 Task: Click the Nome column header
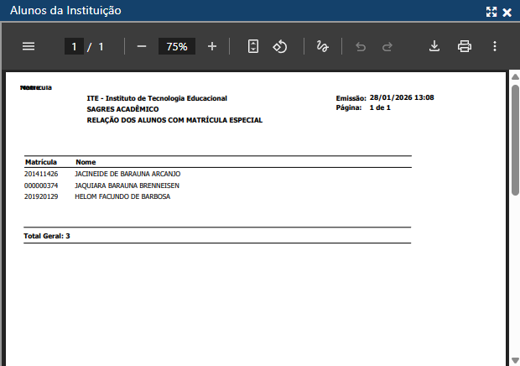pyautogui.click(x=86, y=161)
